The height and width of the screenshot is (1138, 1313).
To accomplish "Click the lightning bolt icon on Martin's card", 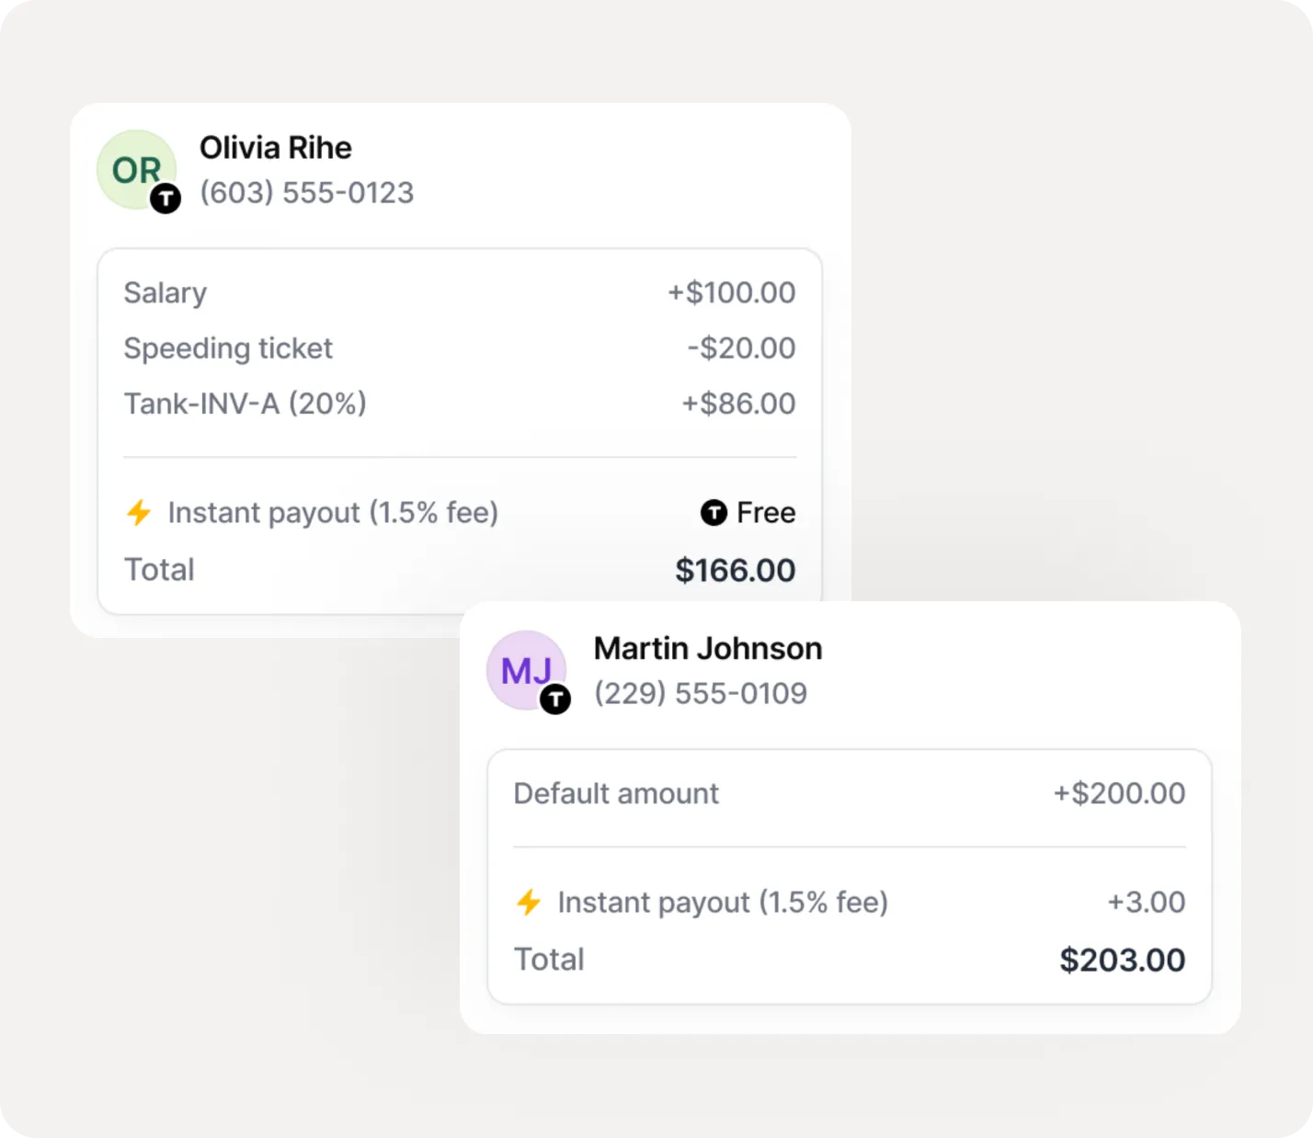I will click(529, 903).
